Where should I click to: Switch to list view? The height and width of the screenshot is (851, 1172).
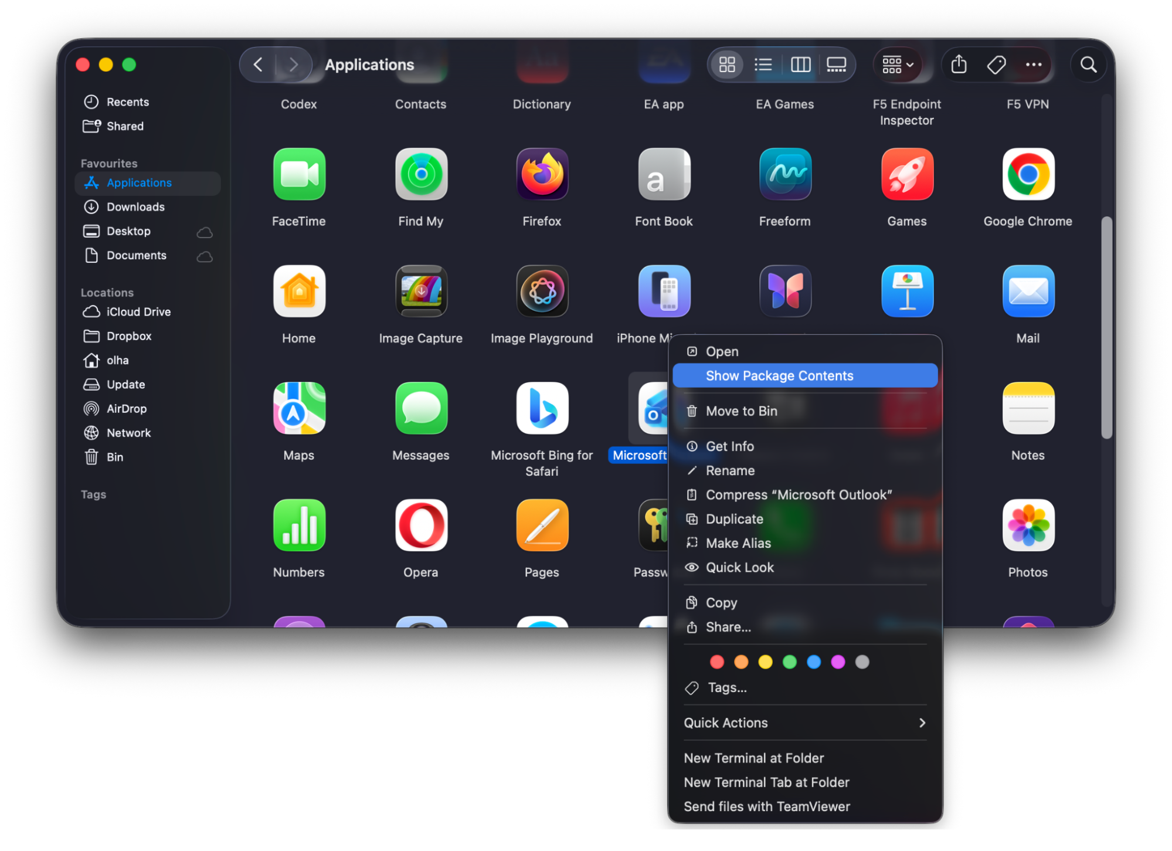coord(763,65)
